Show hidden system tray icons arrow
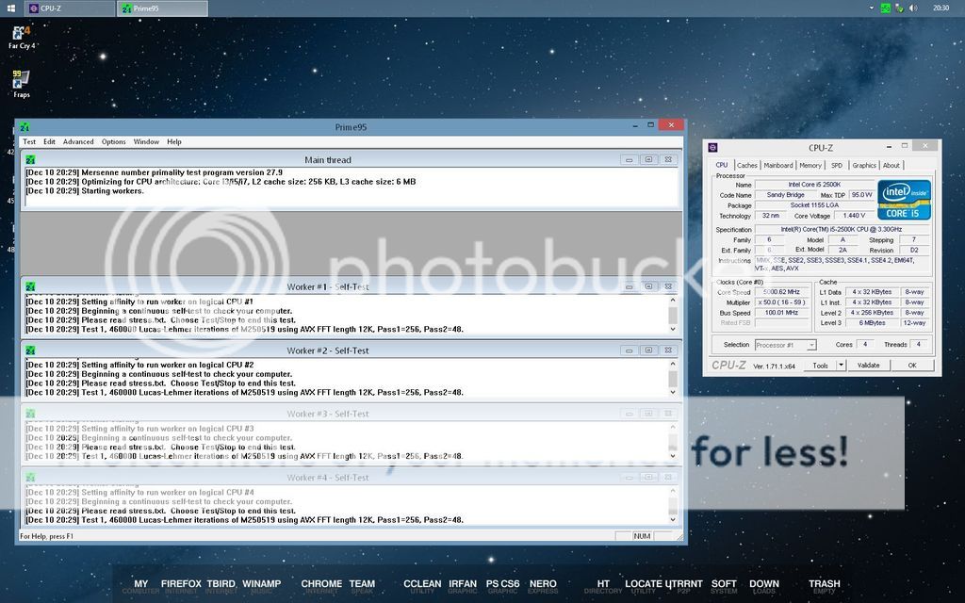 (x=871, y=8)
